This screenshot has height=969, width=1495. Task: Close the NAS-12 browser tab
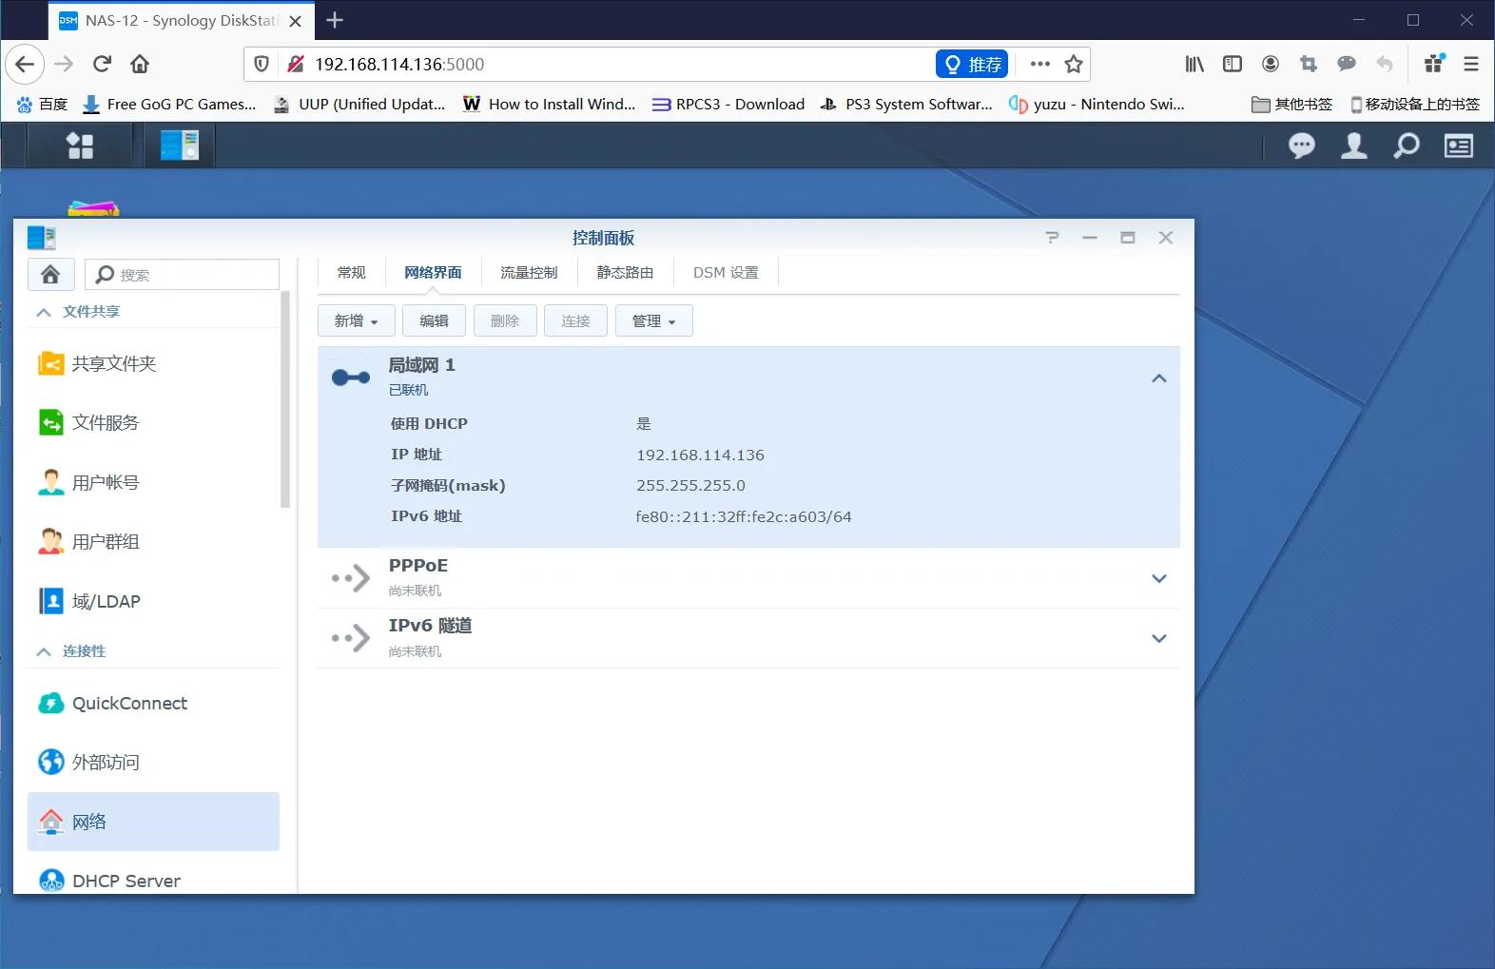pyautogui.click(x=295, y=21)
